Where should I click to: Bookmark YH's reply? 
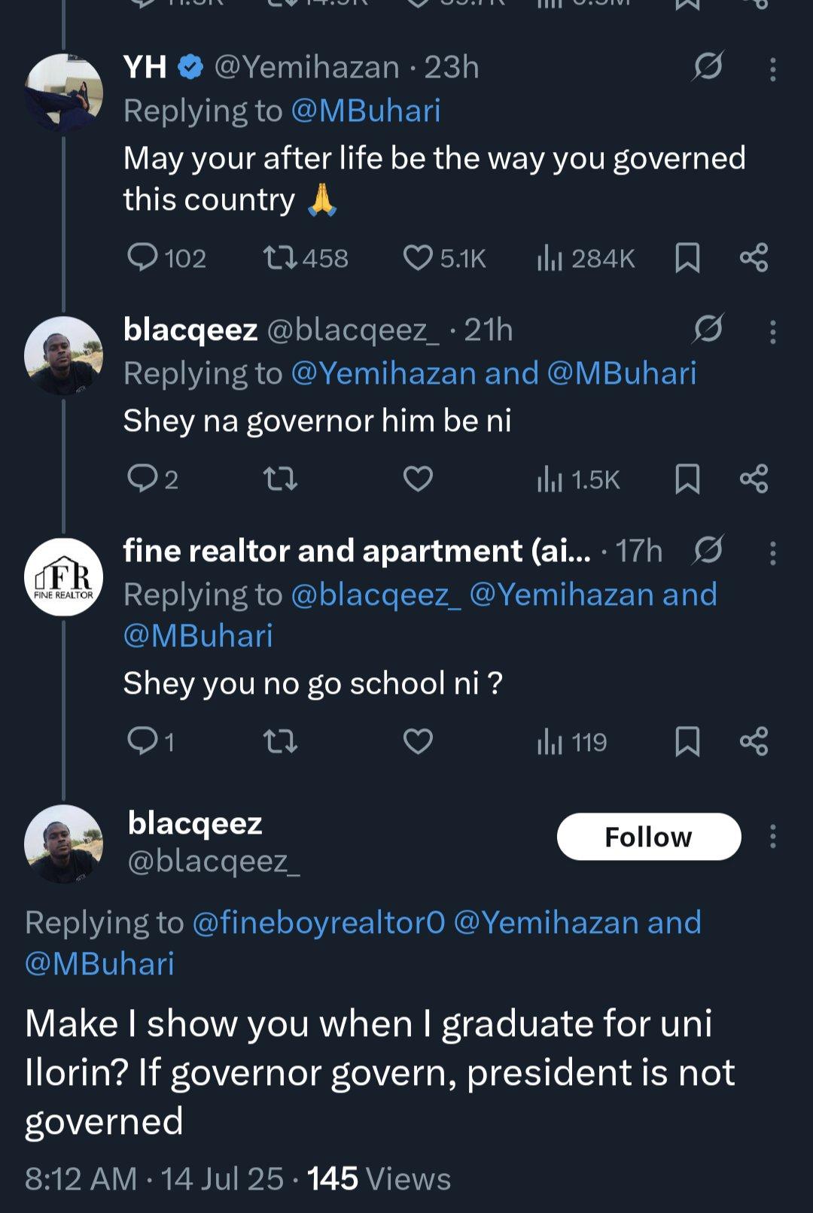tap(687, 258)
